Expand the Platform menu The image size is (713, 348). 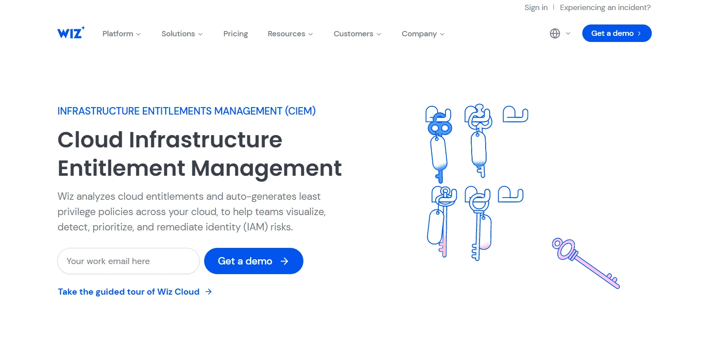tap(122, 34)
